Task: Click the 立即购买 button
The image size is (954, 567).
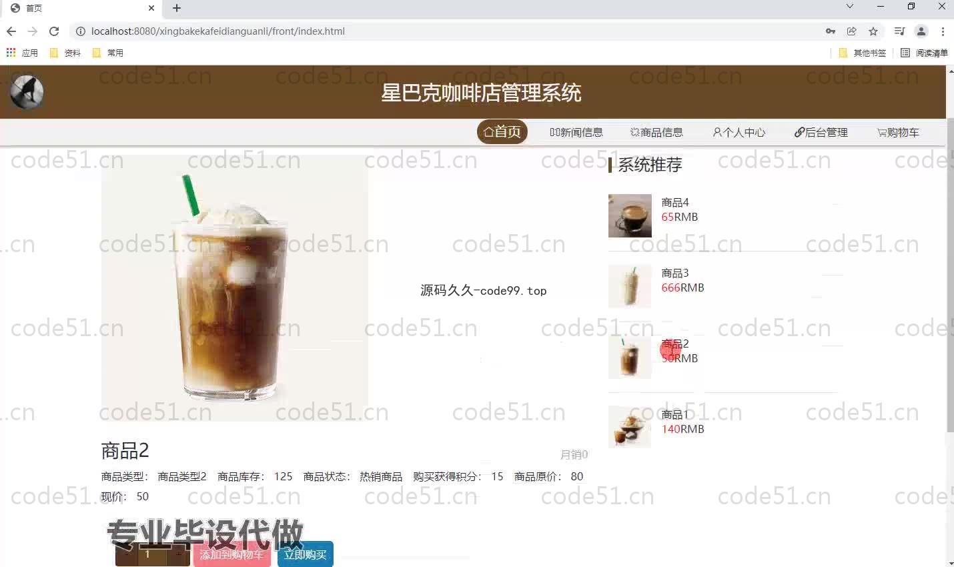Action: pyautogui.click(x=305, y=554)
